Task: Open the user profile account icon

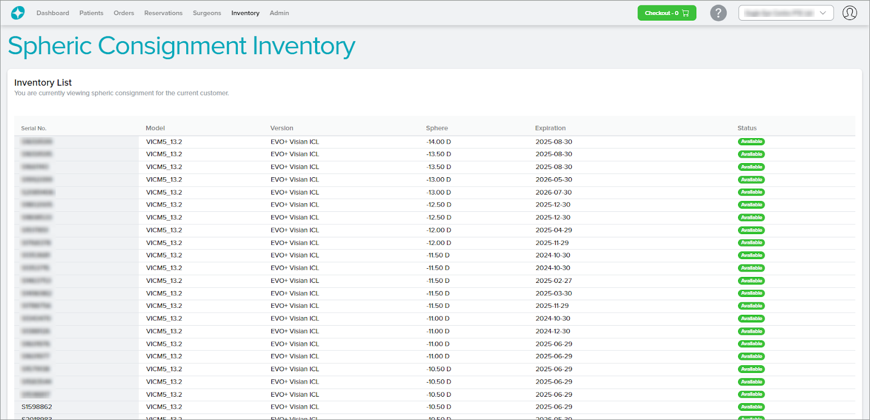Action: pyautogui.click(x=849, y=13)
